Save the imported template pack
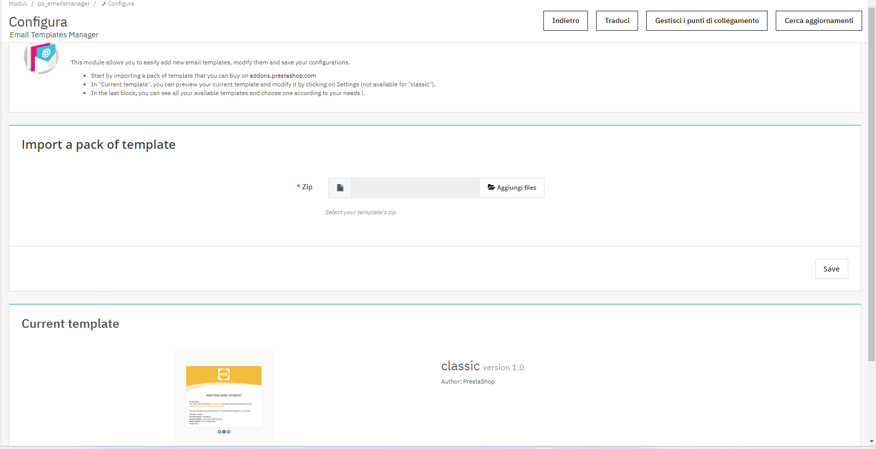Viewport: 876px width, 449px height. coord(831,269)
